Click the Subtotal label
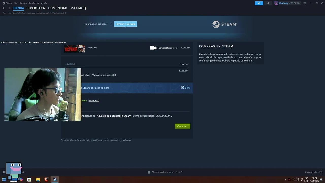 tap(71, 64)
